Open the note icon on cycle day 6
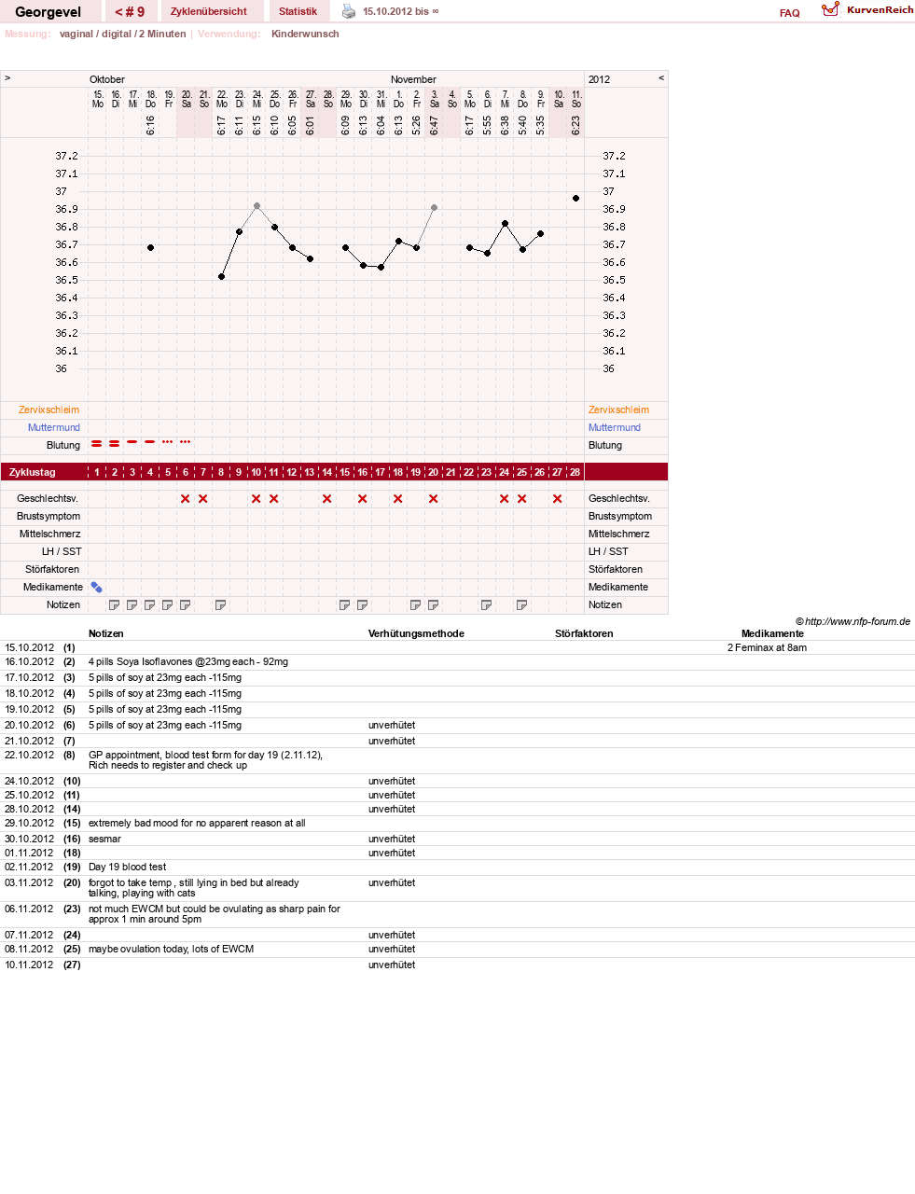Screen dimensions: 915x1194 pyautogui.click(x=185, y=604)
